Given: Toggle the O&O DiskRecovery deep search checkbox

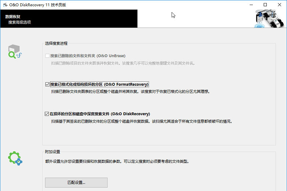Looking at the screenshot, I should [47, 114].
